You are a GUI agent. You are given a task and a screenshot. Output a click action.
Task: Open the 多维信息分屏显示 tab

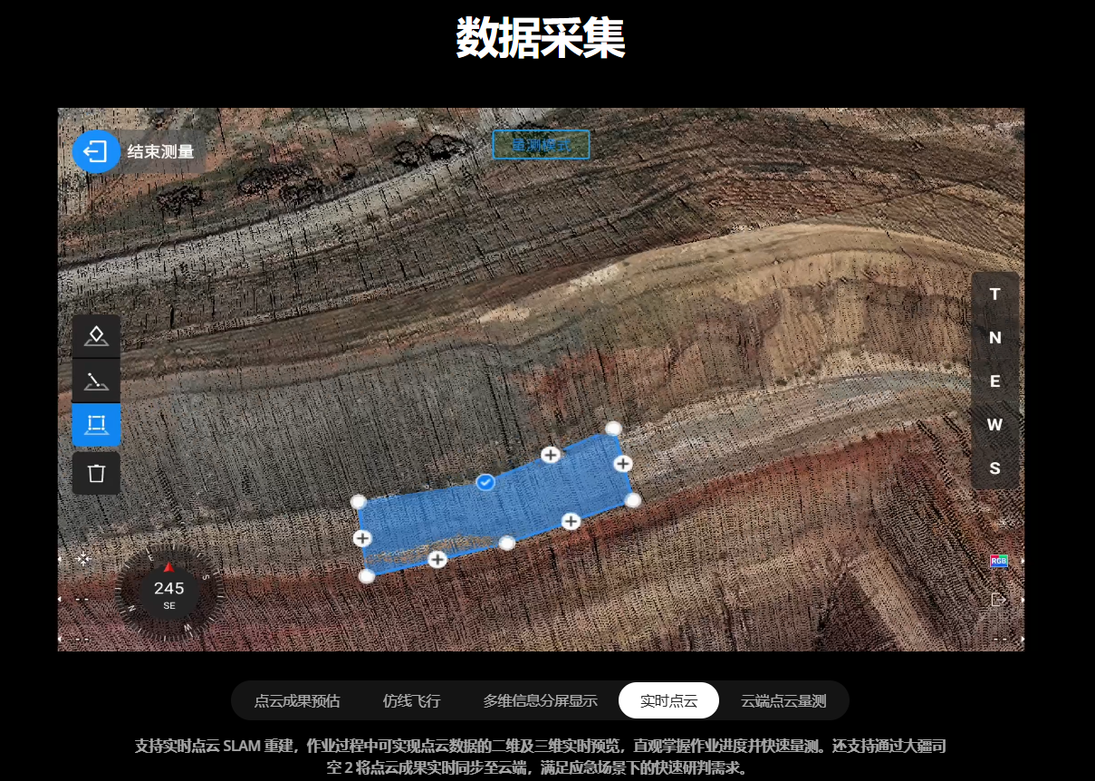pyautogui.click(x=540, y=700)
